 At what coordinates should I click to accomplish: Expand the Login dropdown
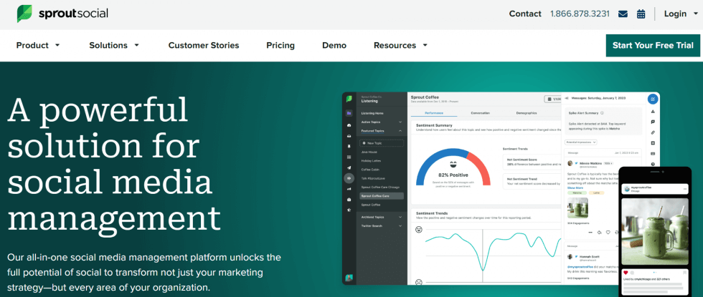[681, 14]
